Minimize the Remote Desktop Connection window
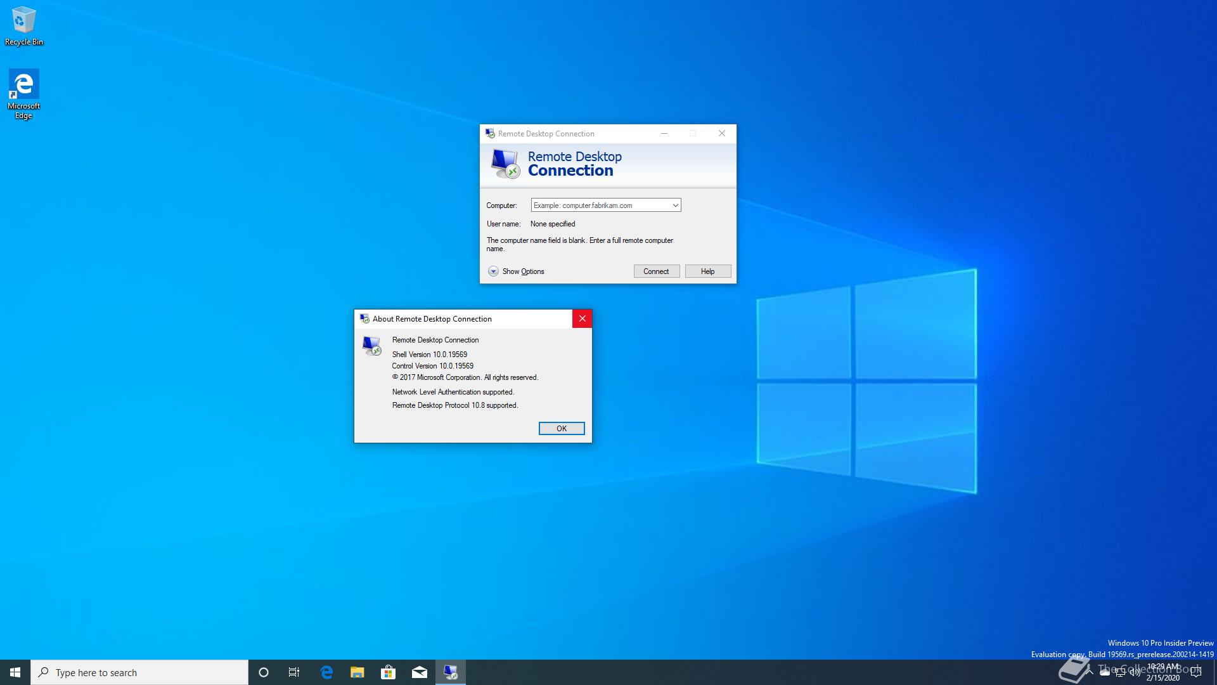Viewport: 1217px width, 685px height. point(664,133)
